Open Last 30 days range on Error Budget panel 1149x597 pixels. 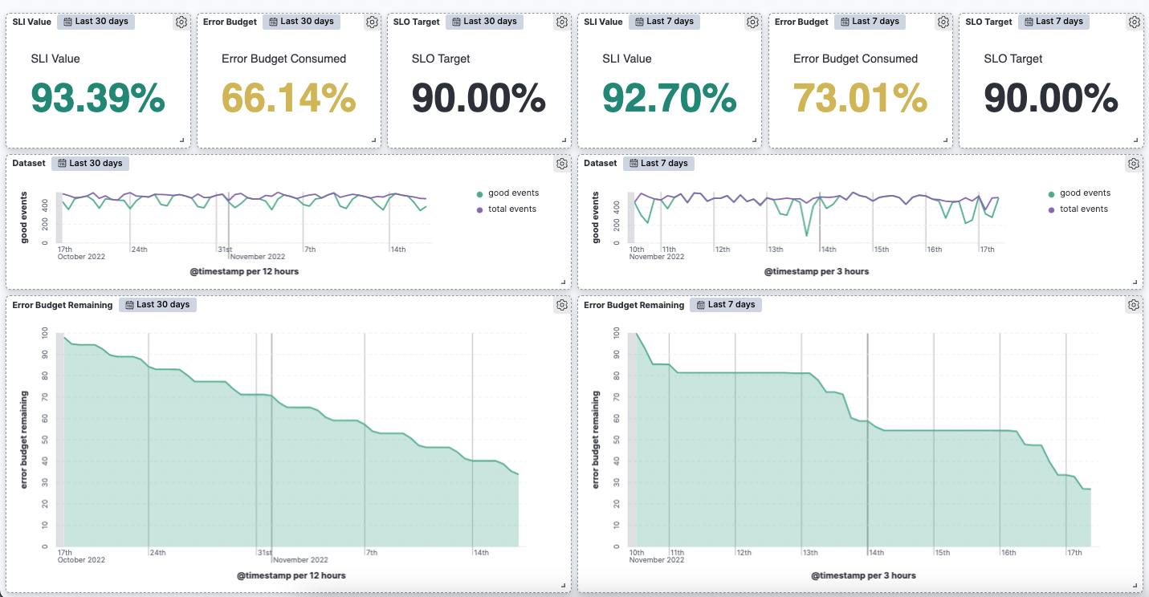(x=302, y=22)
